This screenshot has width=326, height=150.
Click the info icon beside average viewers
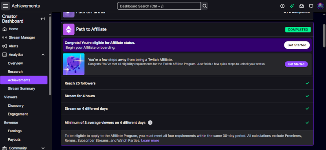150,123
